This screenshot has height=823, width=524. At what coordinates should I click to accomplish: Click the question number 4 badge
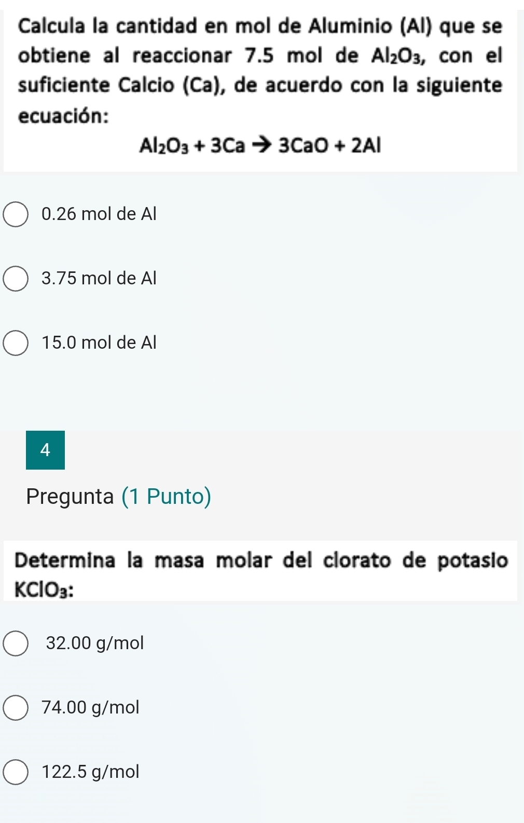pyautogui.click(x=45, y=450)
